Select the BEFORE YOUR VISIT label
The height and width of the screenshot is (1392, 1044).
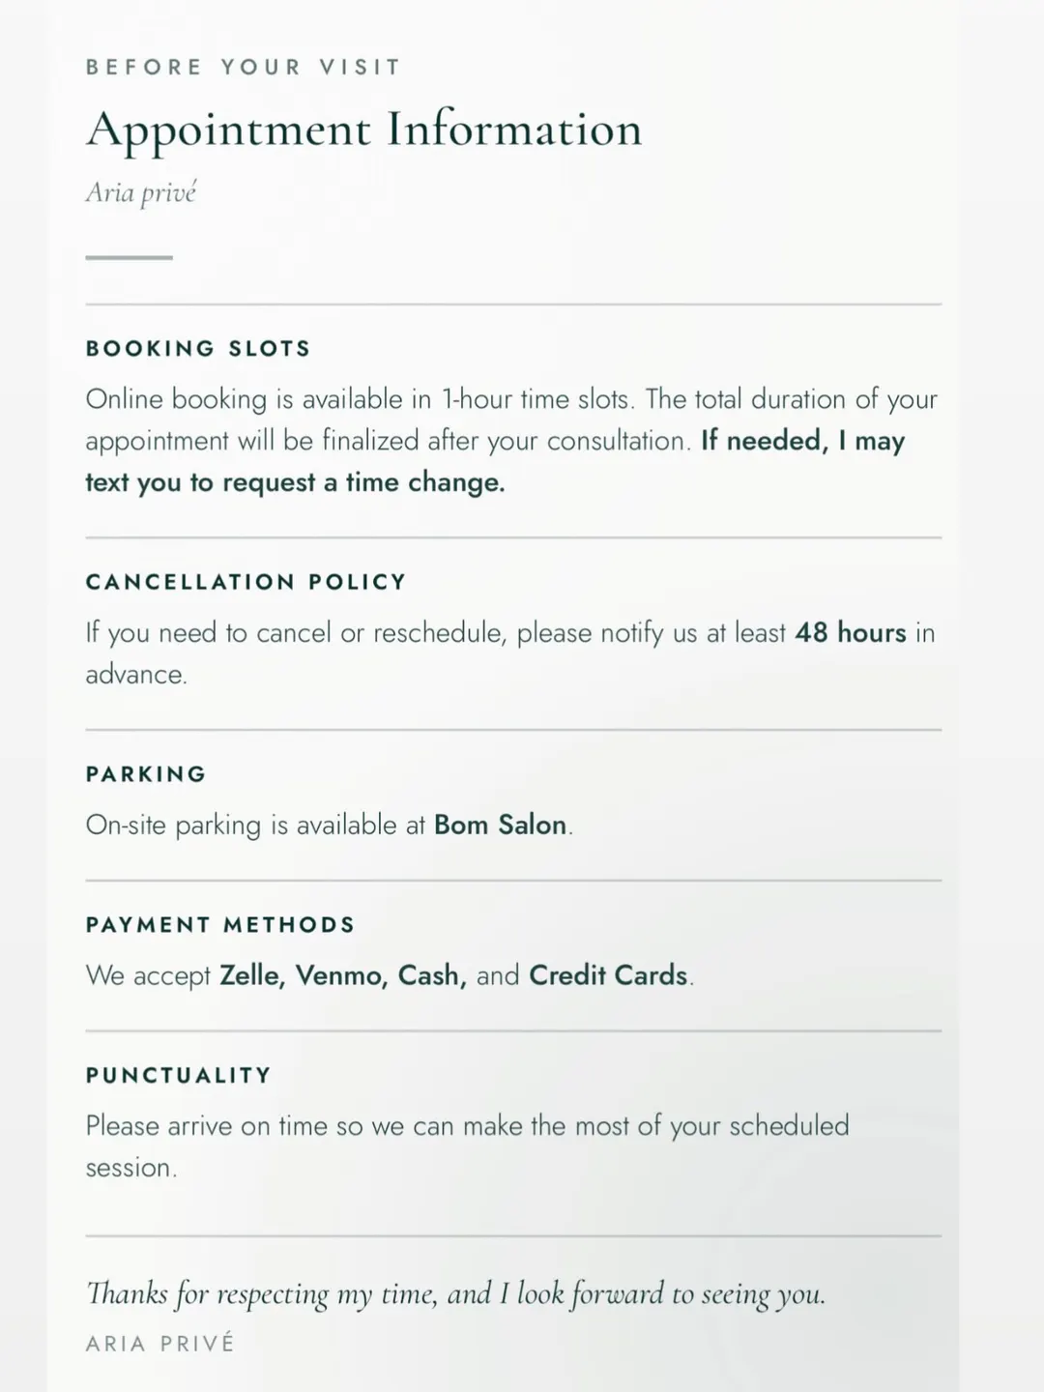243,67
